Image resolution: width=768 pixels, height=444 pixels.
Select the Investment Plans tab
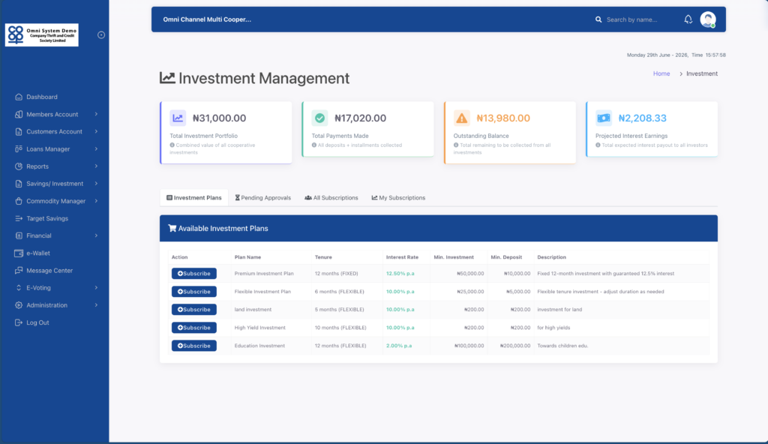click(194, 198)
